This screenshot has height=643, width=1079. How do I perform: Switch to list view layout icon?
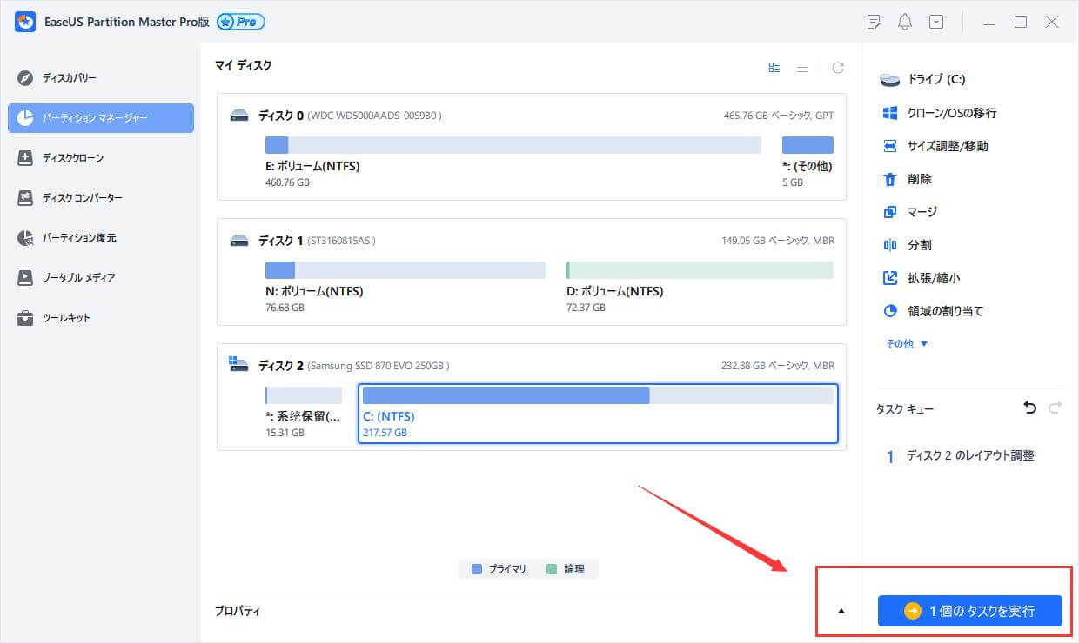802,67
